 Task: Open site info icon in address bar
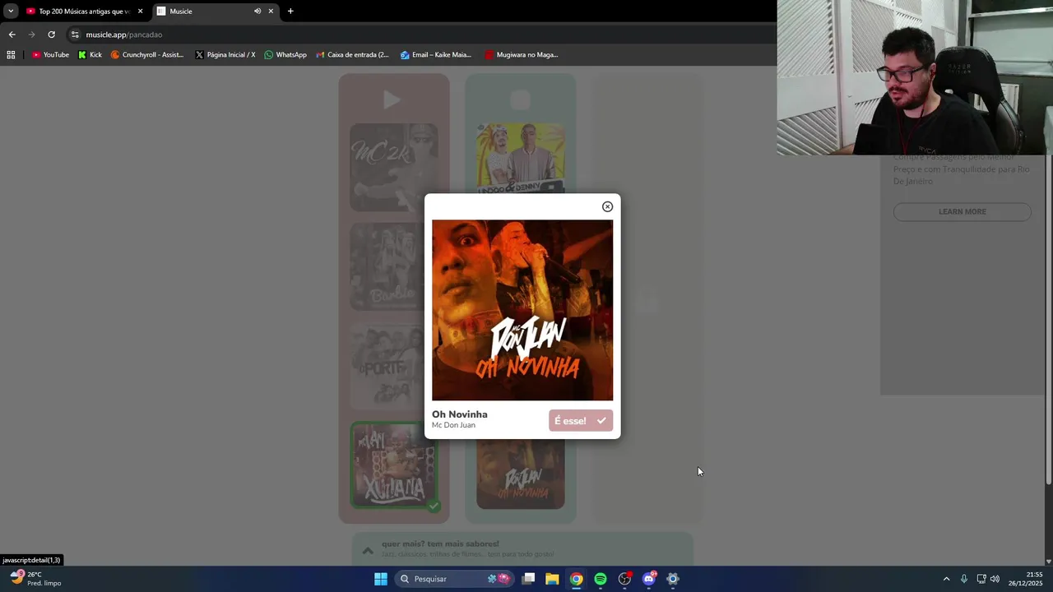(x=75, y=35)
